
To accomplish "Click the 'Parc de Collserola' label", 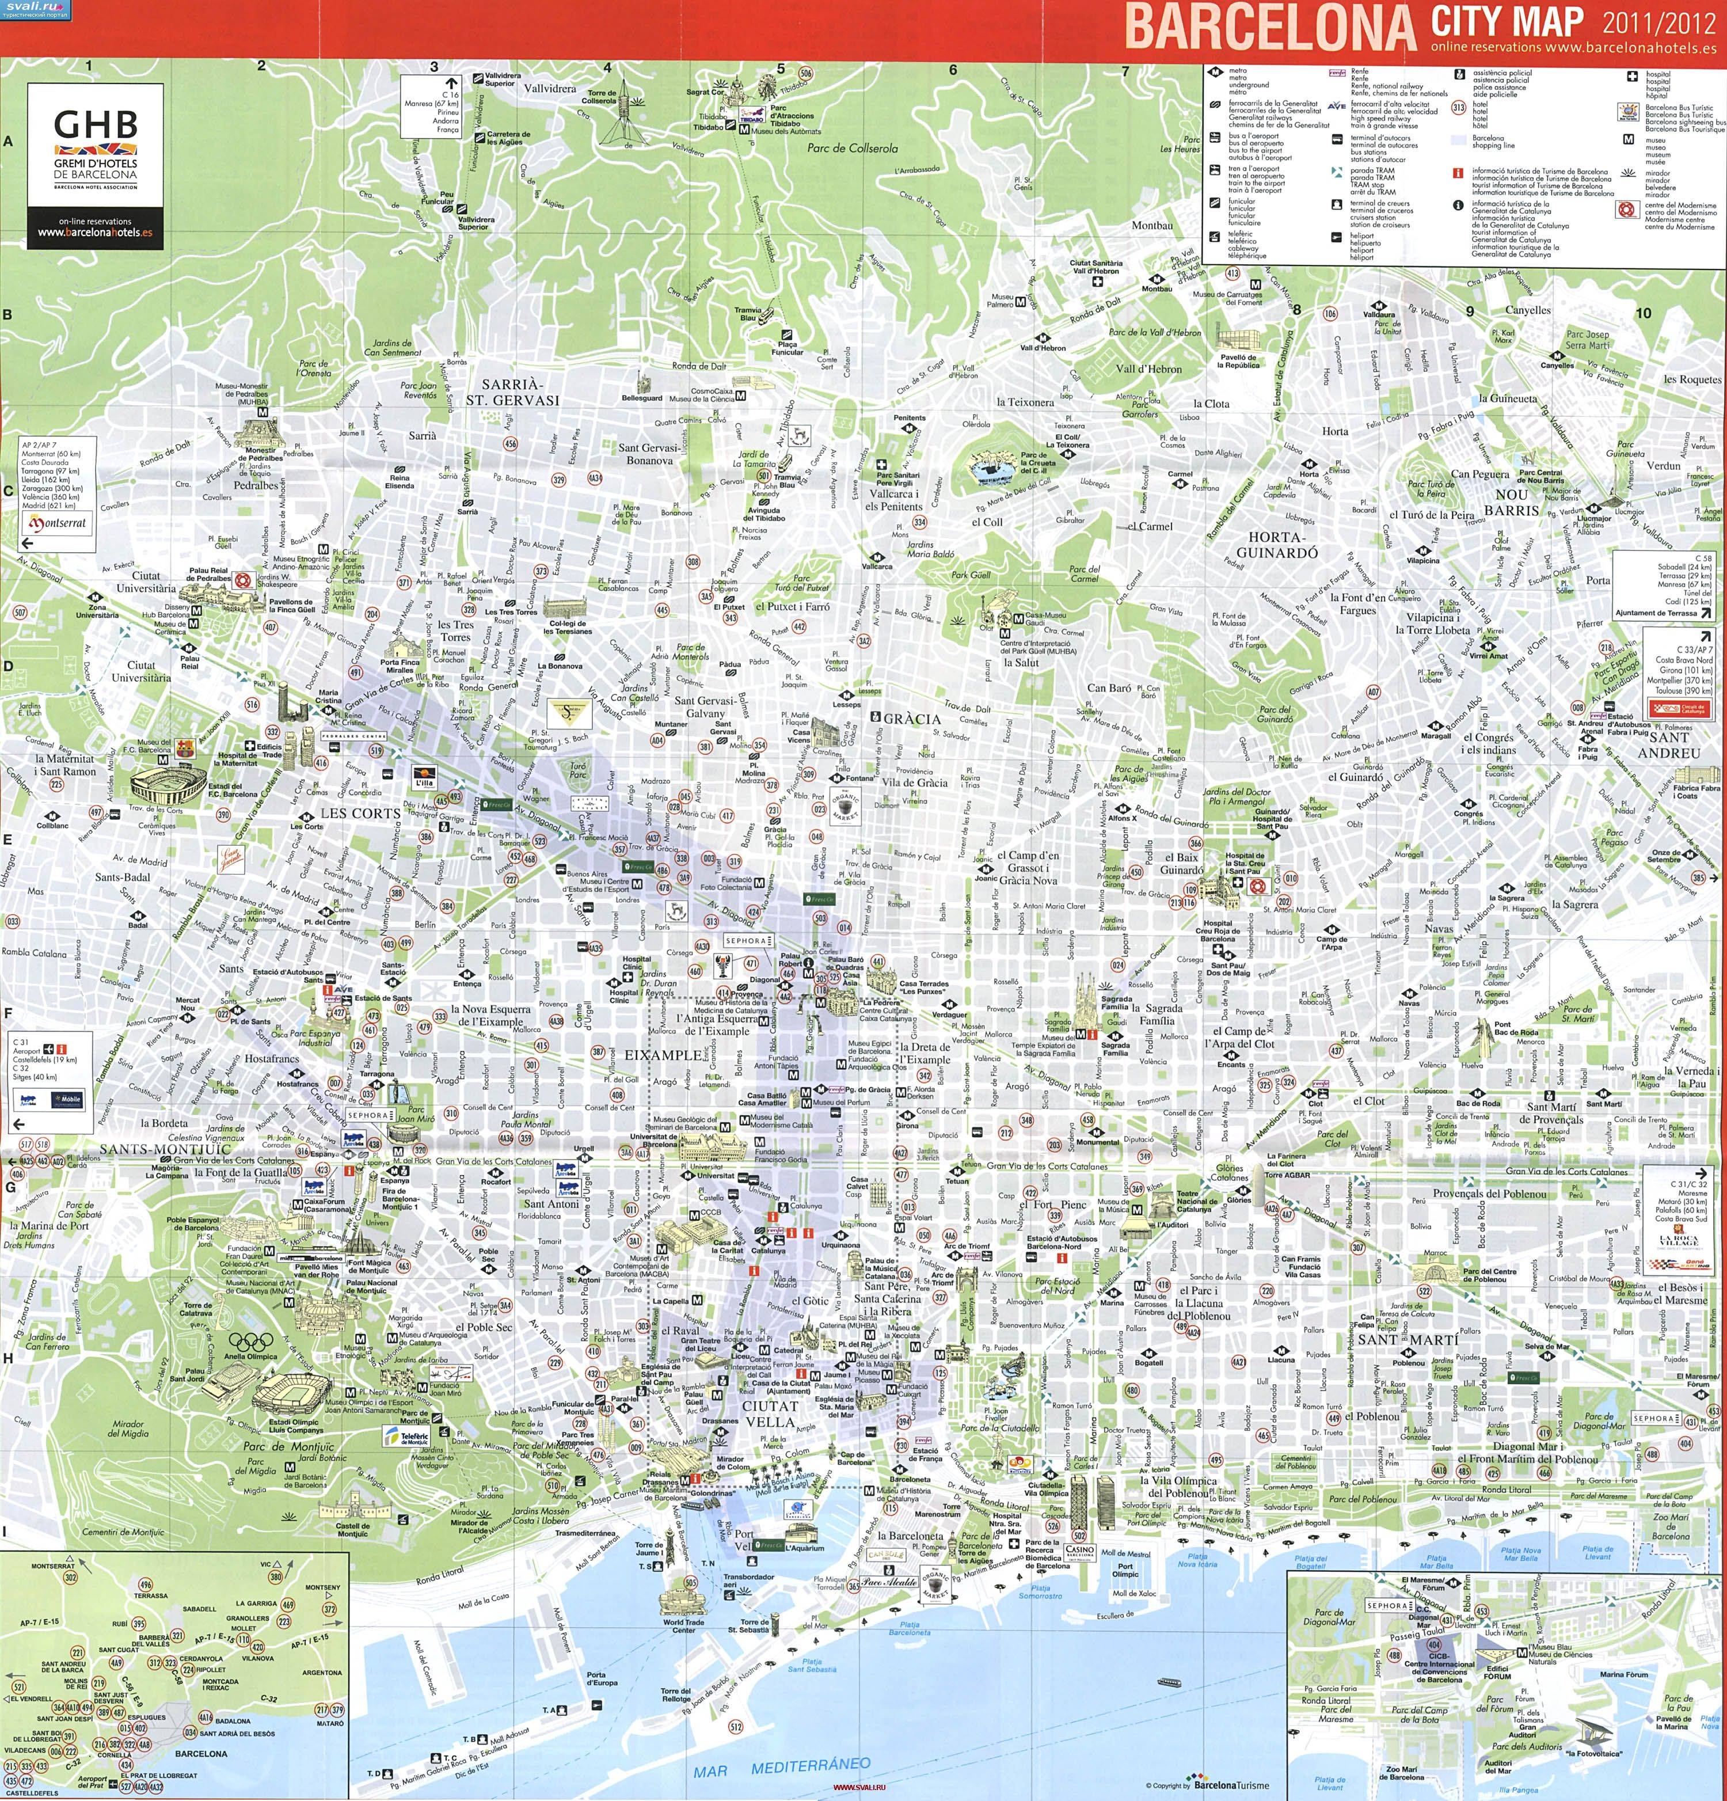I will click(853, 148).
